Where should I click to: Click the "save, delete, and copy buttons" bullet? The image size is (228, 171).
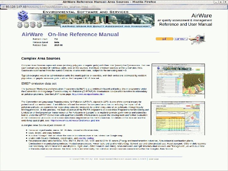[x=45, y=133]
